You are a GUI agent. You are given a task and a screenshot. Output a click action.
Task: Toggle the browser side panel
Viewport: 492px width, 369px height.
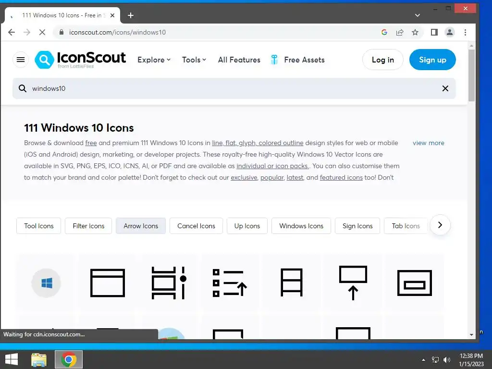[x=434, y=32]
